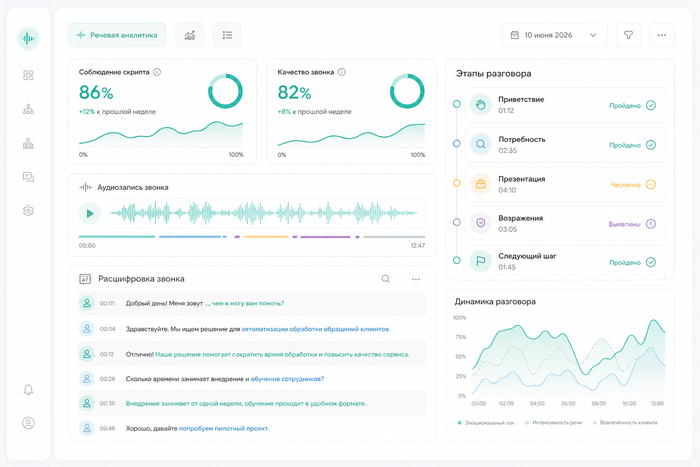Viewport: 700px width, 467px height.
Task: Open the top-right more options menu
Action: (x=662, y=35)
